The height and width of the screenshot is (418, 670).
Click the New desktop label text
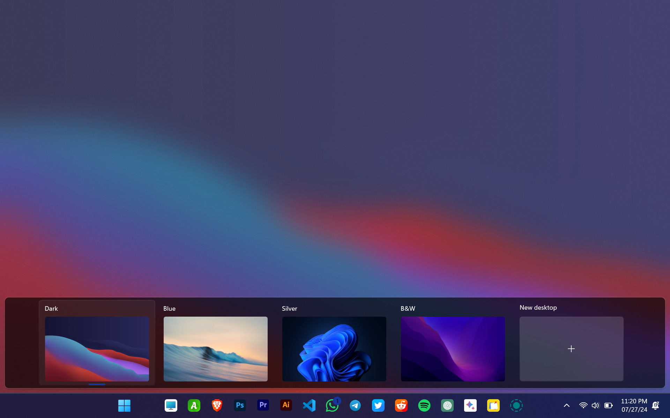point(538,308)
